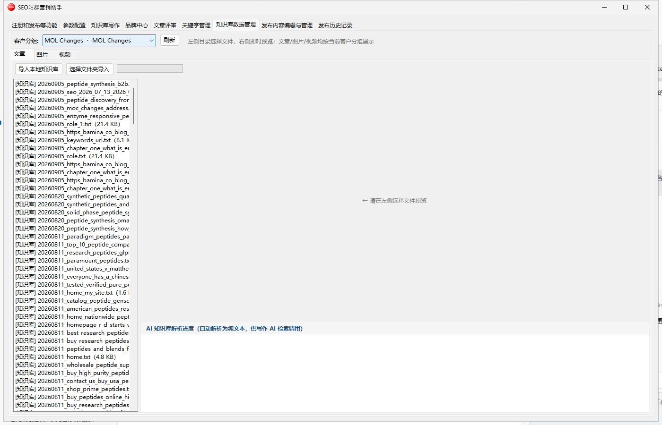View the 发布历史记录 tab
Screen dimensions: 662x425
(335, 25)
